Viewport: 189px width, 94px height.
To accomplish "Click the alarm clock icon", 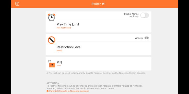I will 52,17.
